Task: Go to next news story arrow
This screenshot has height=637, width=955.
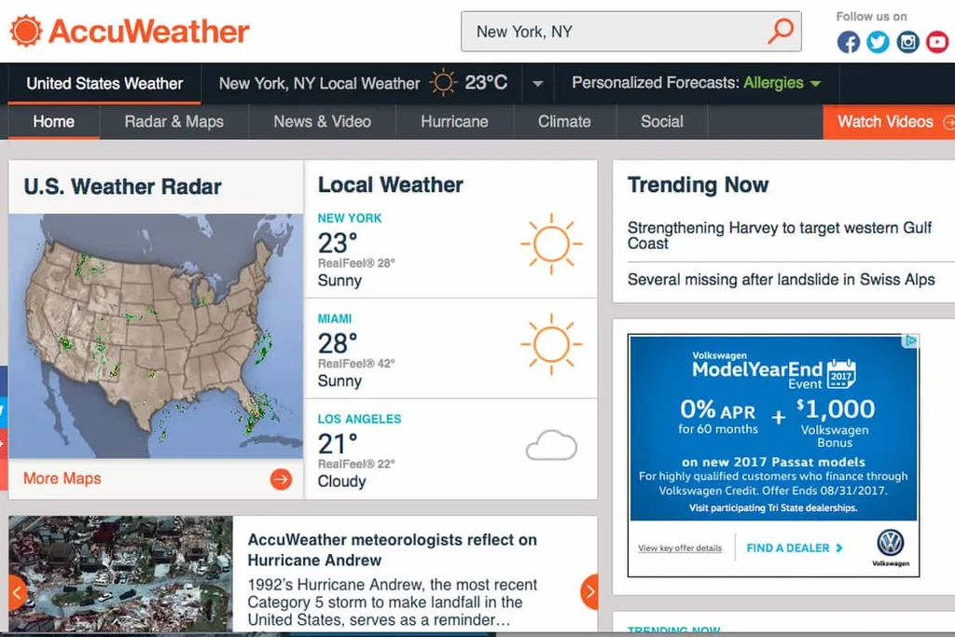Action: (x=589, y=591)
